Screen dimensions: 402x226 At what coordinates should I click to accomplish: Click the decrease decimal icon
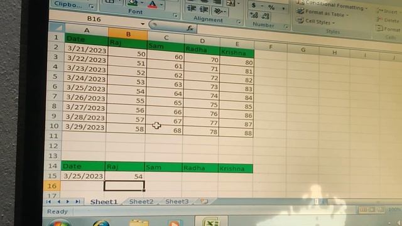point(266,16)
